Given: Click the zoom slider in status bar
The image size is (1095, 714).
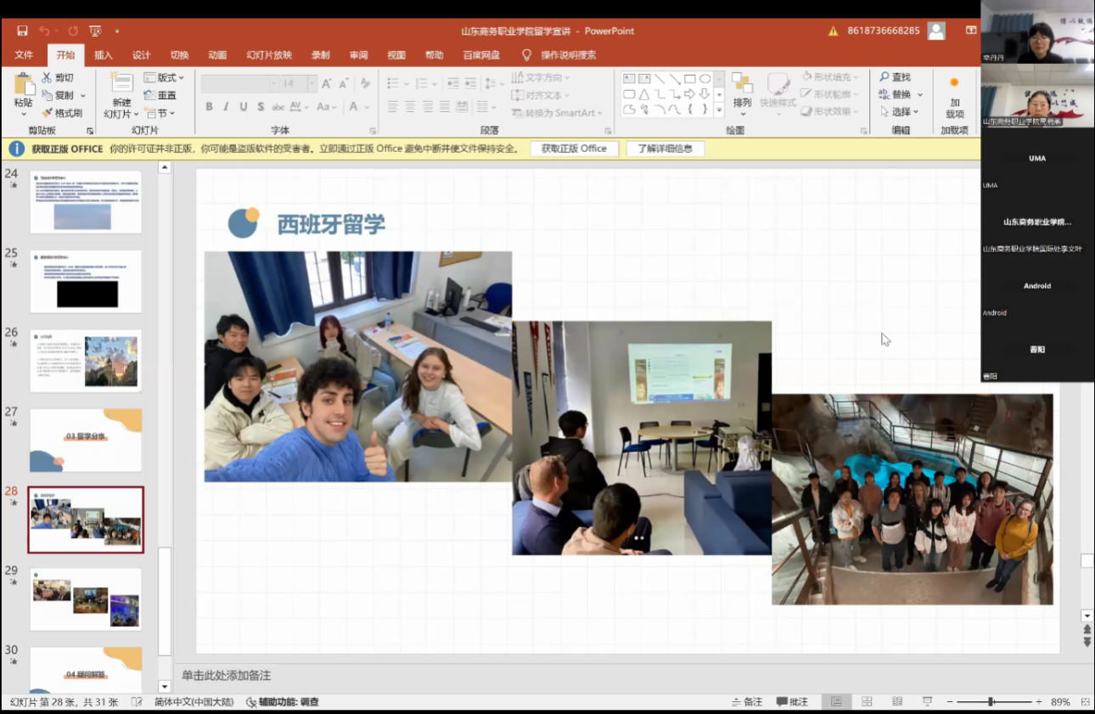Looking at the screenshot, I should click(x=991, y=702).
